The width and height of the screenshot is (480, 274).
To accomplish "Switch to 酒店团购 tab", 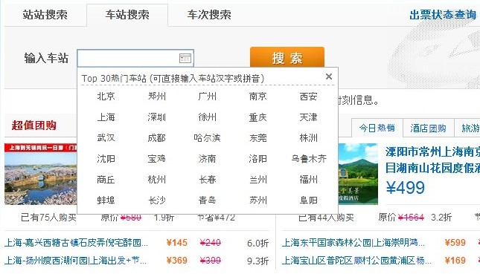I will pos(428,128).
